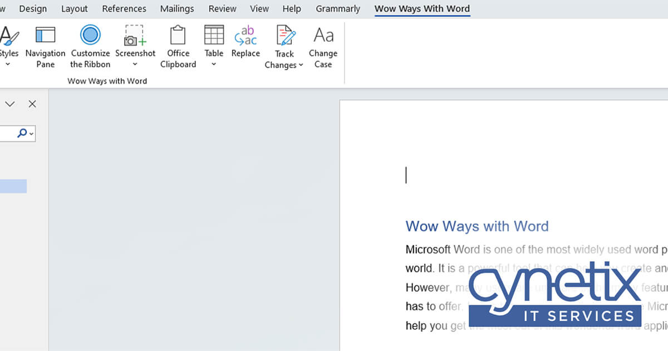Open the Grammarly tab
The width and height of the screenshot is (668, 351).
338,8
